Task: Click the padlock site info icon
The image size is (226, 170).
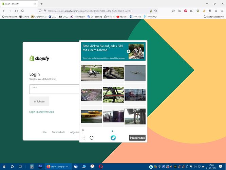Action: [x=45, y=11]
